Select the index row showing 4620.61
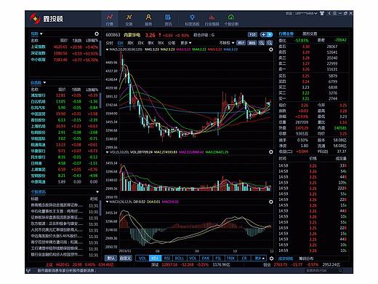The height and width of the screenshot is (284, 378). [65, 47]
